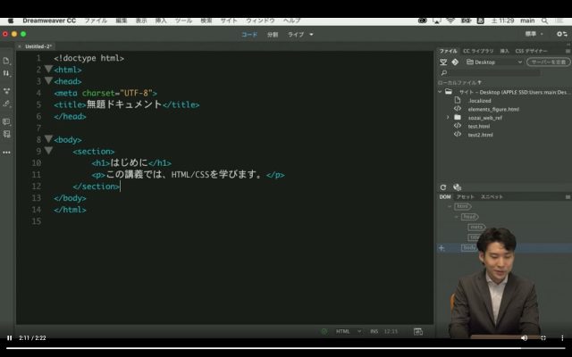Click the expand-all wand icon in sidebar
The width and height of the screenshot is (572, 357).
tap(6, 104)
